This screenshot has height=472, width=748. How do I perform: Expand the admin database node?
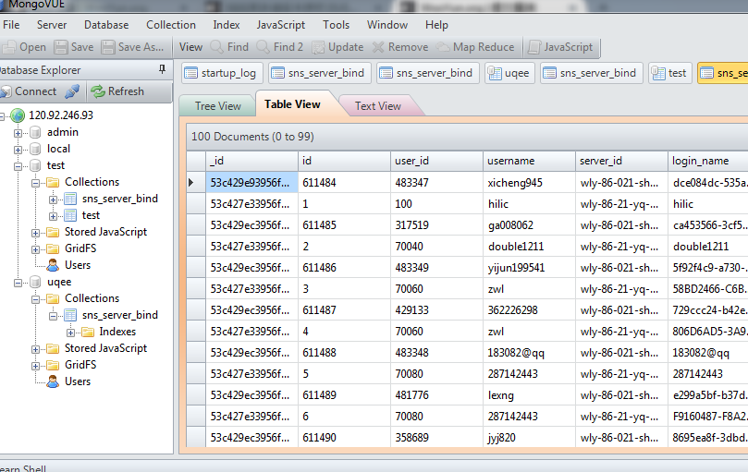pyautogui.click(x=18, y=133)
